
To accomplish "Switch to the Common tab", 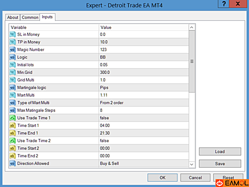I will 30,17.
